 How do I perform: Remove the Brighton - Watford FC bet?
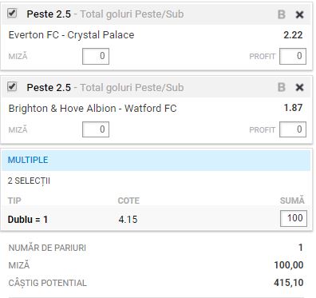(300, 88)
